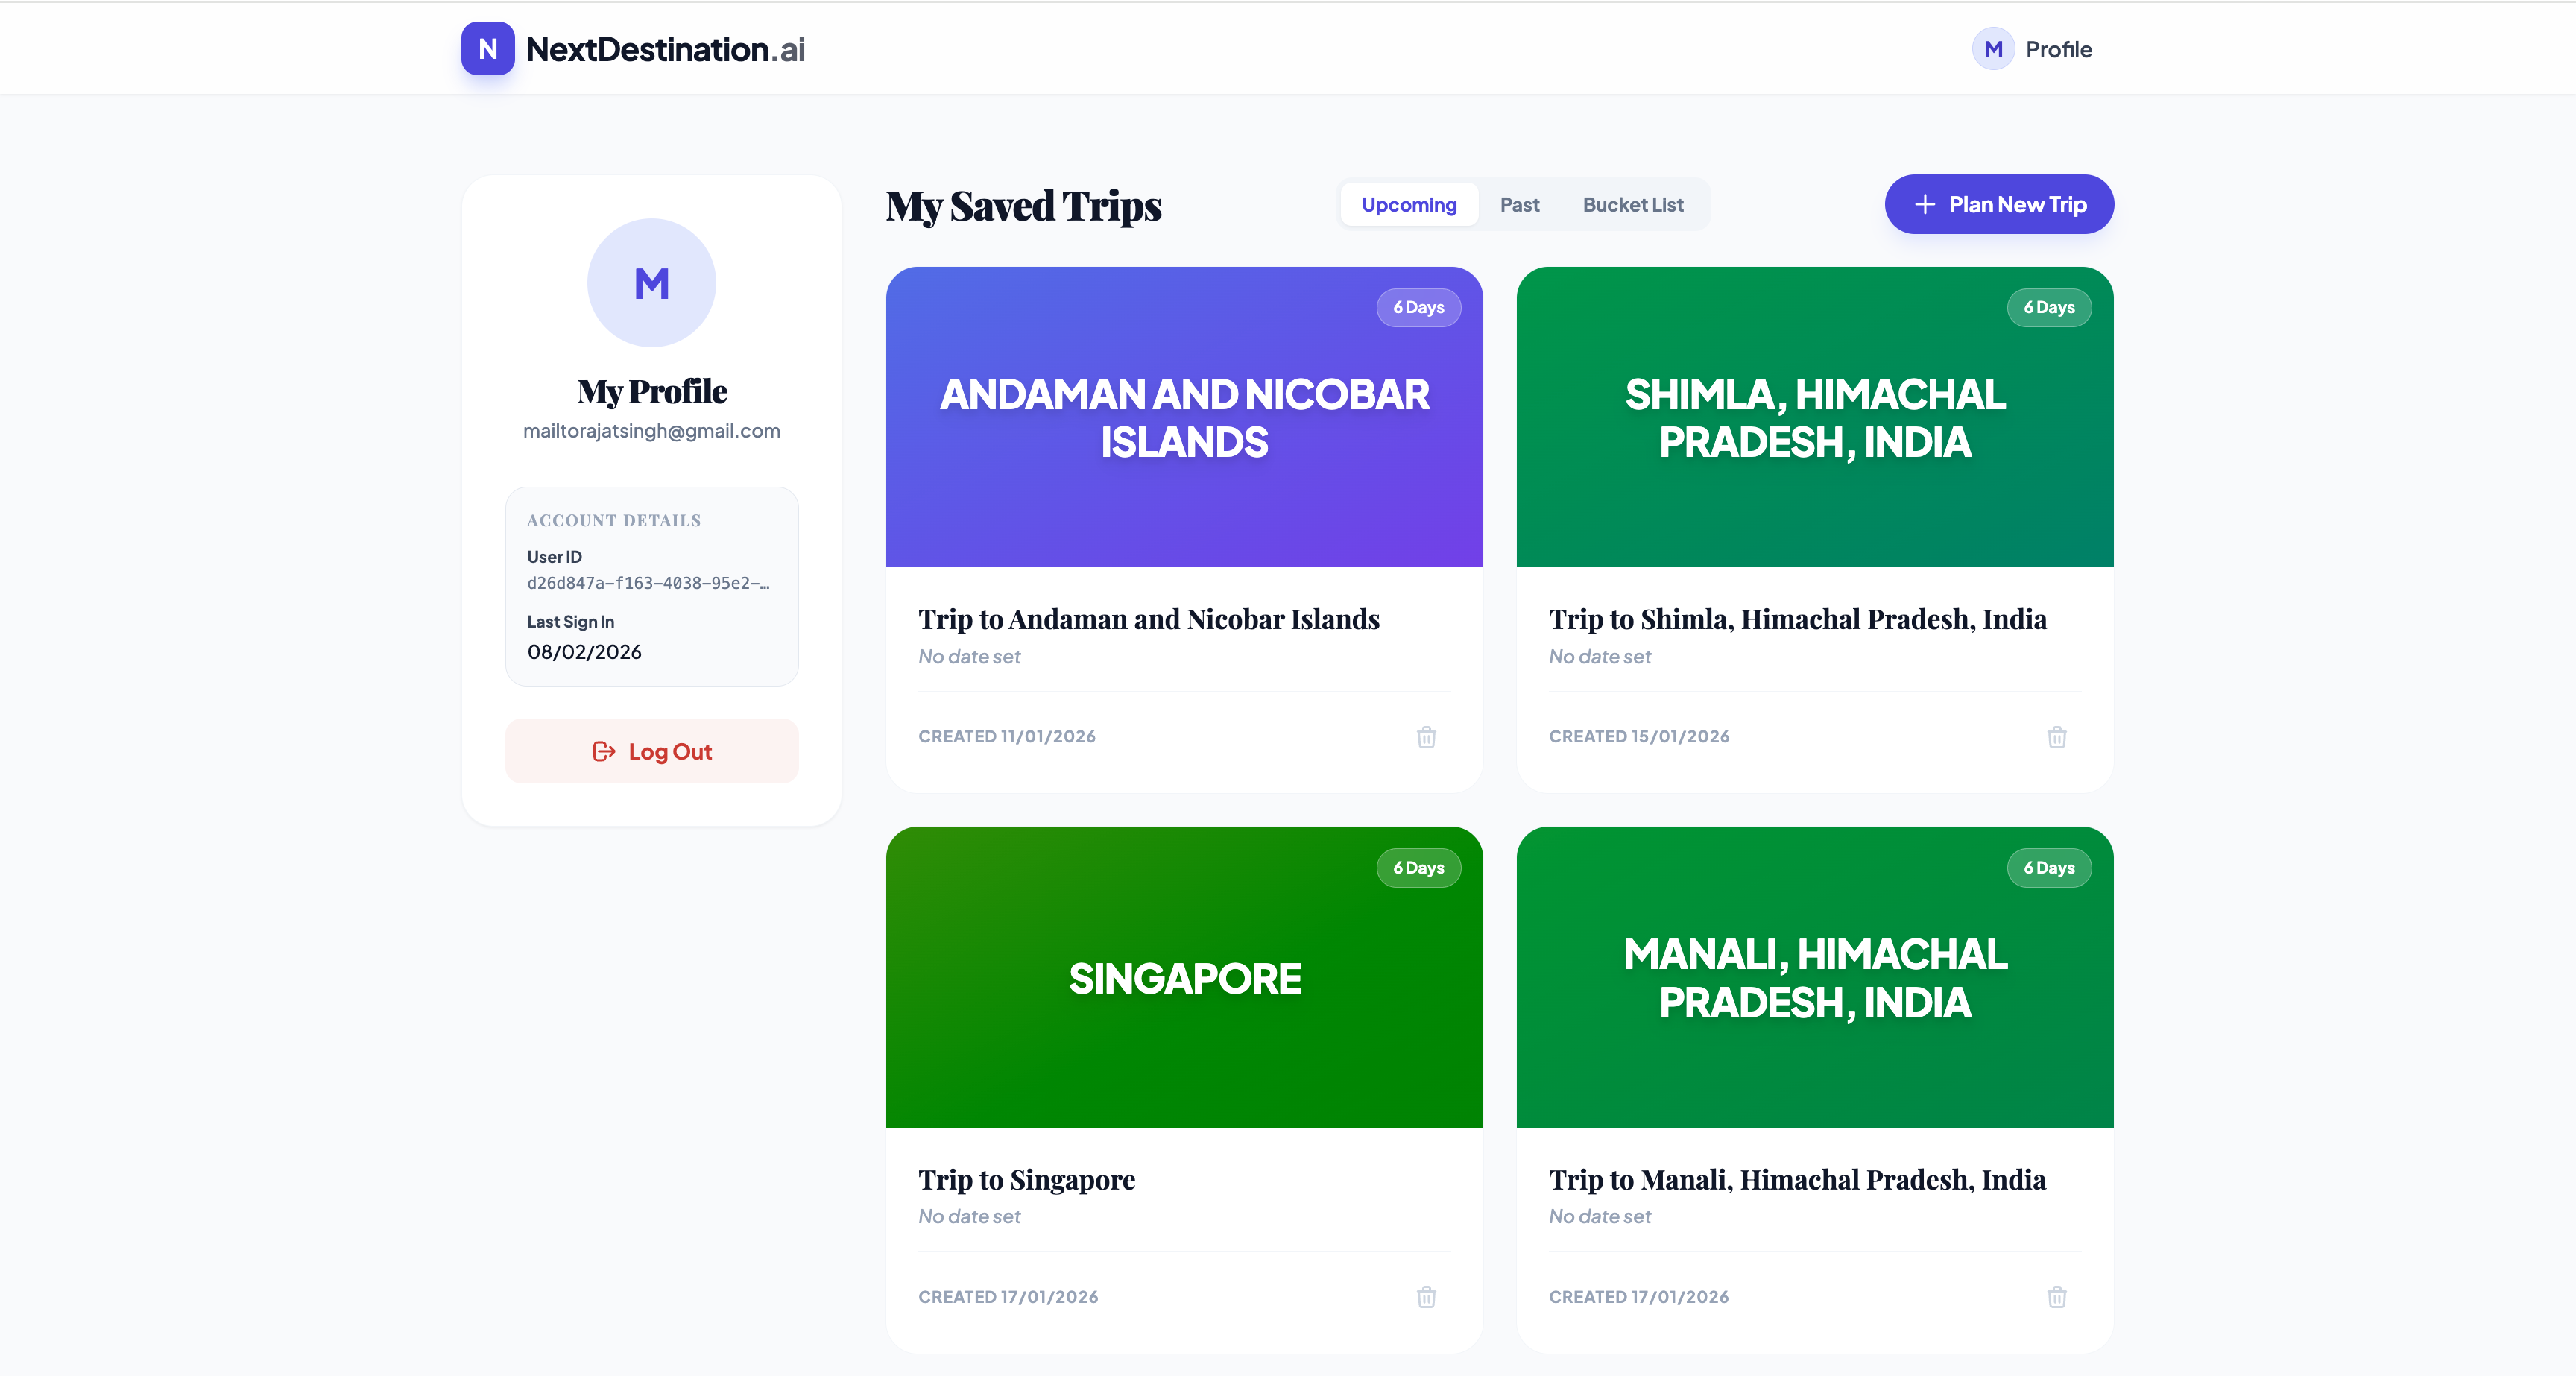
Task: Click the Singapore trip banner image
Action: pyautogui.click(x=1184, y=977)
